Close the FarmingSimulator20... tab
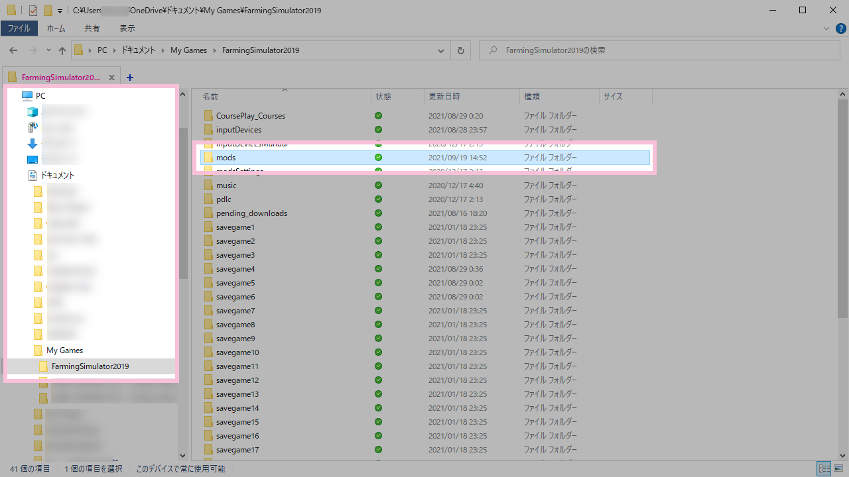Image resolution: width=849 pixels, height=477 pixels. 111,78
